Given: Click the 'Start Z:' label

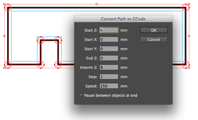Looking at the screenshot, I should coord(91,30).
